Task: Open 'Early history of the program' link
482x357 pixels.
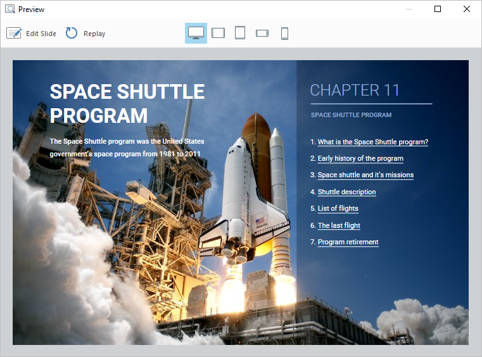Action: 360,158
